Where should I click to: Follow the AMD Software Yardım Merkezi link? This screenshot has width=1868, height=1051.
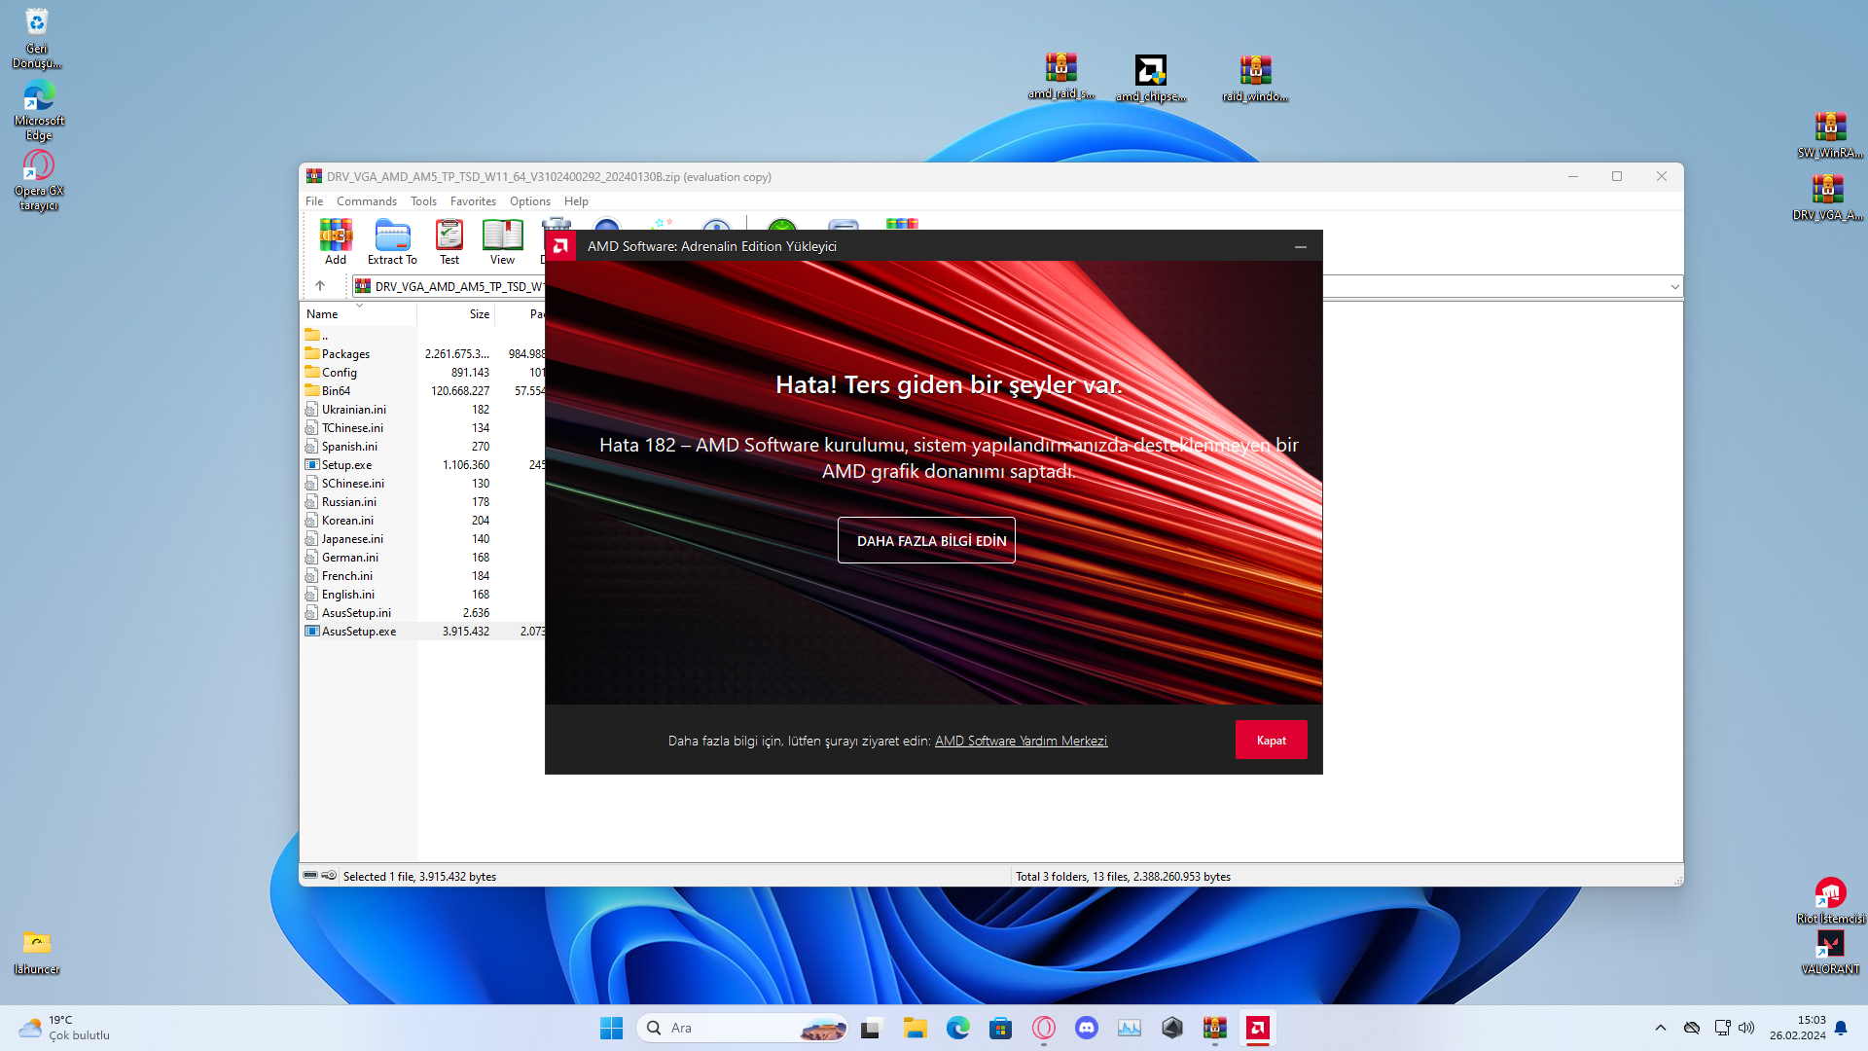tap(1021, 741)
